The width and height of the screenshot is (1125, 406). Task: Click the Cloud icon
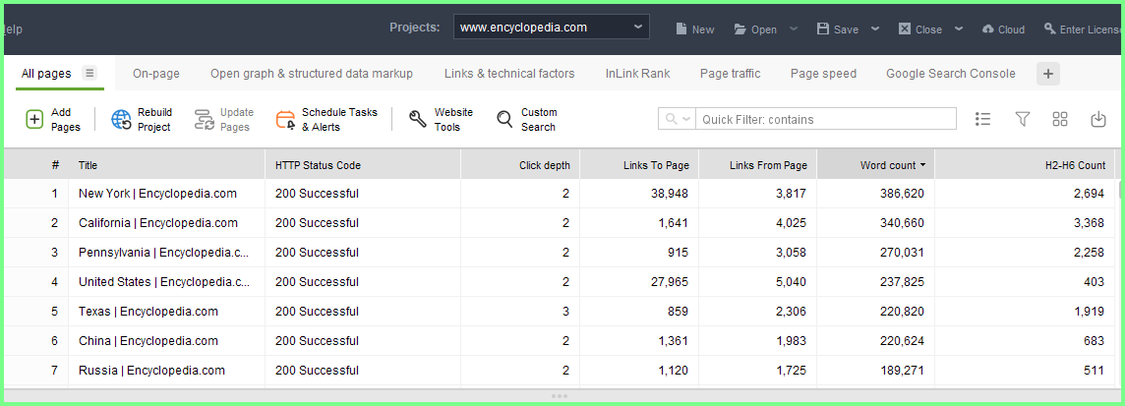pyautogui.click(x=988, y=29)
